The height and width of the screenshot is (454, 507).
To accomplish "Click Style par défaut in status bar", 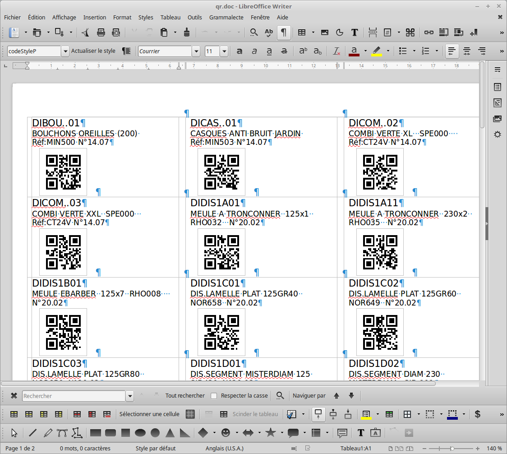I will pyautogui.click(x=156, y=448).
